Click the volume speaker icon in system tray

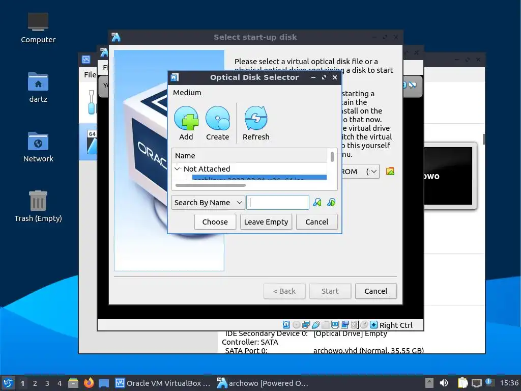coord(444,383)
